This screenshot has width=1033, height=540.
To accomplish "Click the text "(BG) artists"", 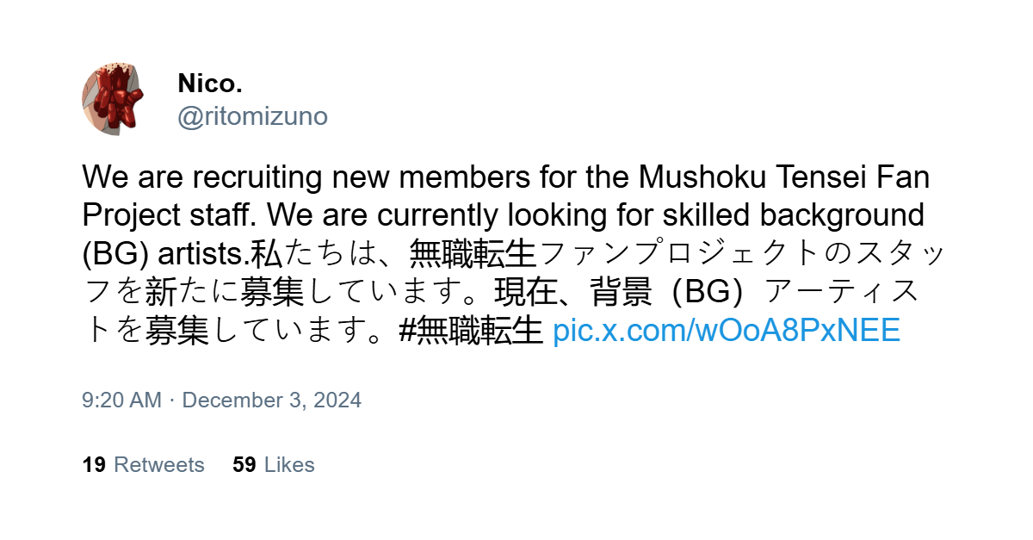I will coord(165,254).
